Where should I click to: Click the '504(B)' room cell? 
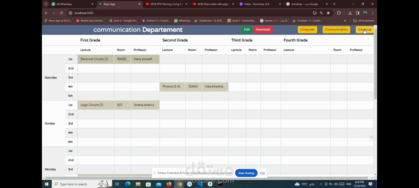click(122, 59)
